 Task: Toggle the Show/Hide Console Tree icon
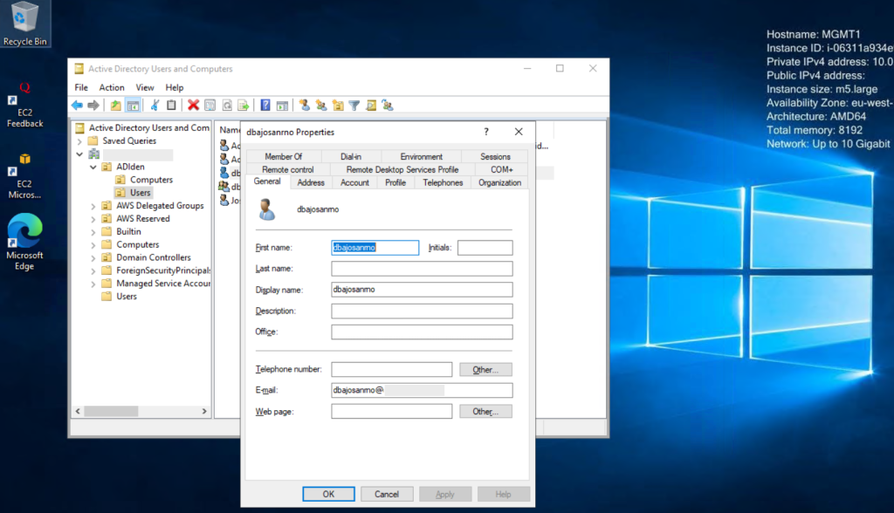(131, 105)
